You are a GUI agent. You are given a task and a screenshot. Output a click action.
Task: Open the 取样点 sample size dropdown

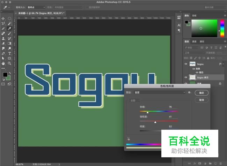(36, 7)
